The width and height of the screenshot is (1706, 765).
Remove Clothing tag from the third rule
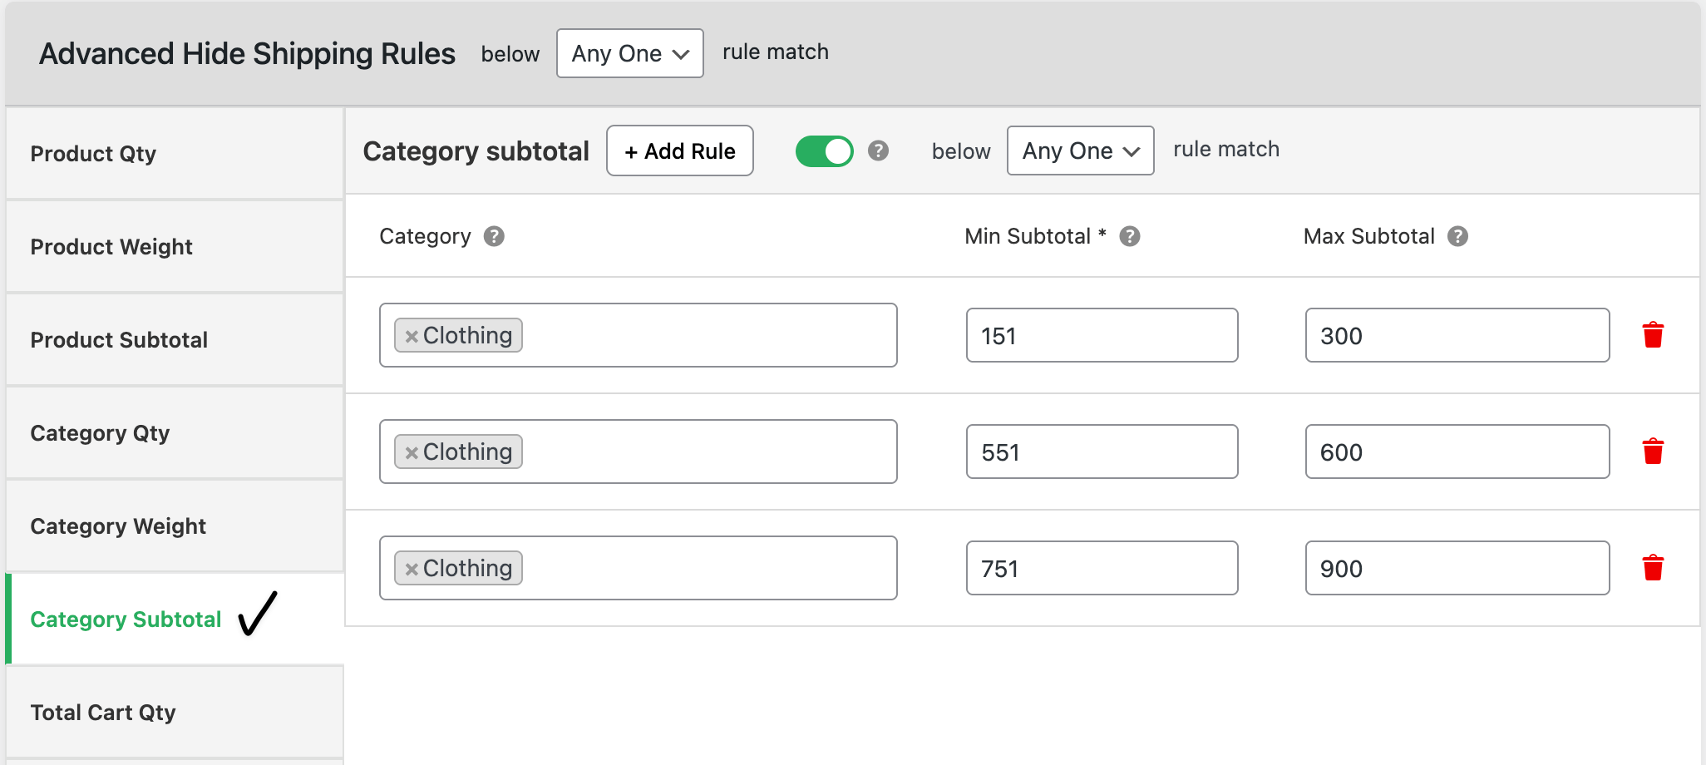tap(411, 568)
